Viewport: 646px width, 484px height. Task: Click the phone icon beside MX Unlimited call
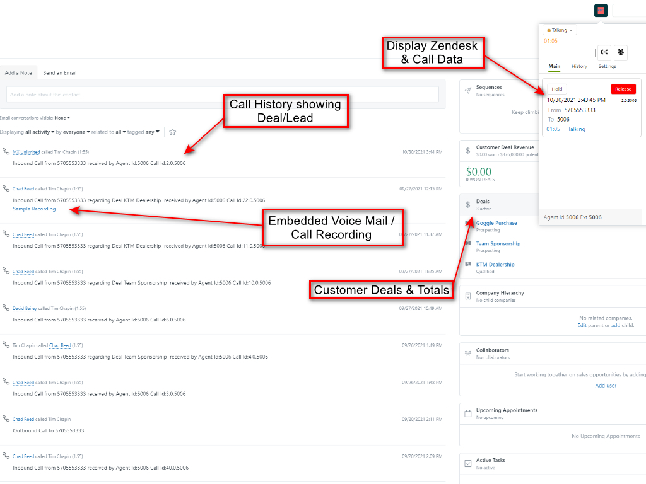(x=6, y=152)
